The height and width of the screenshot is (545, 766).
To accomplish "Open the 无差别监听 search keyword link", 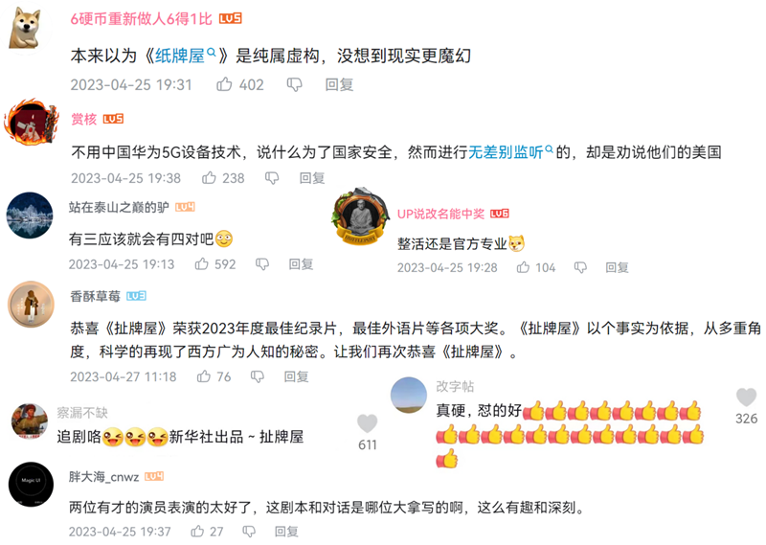I will (x=510, y=152).
